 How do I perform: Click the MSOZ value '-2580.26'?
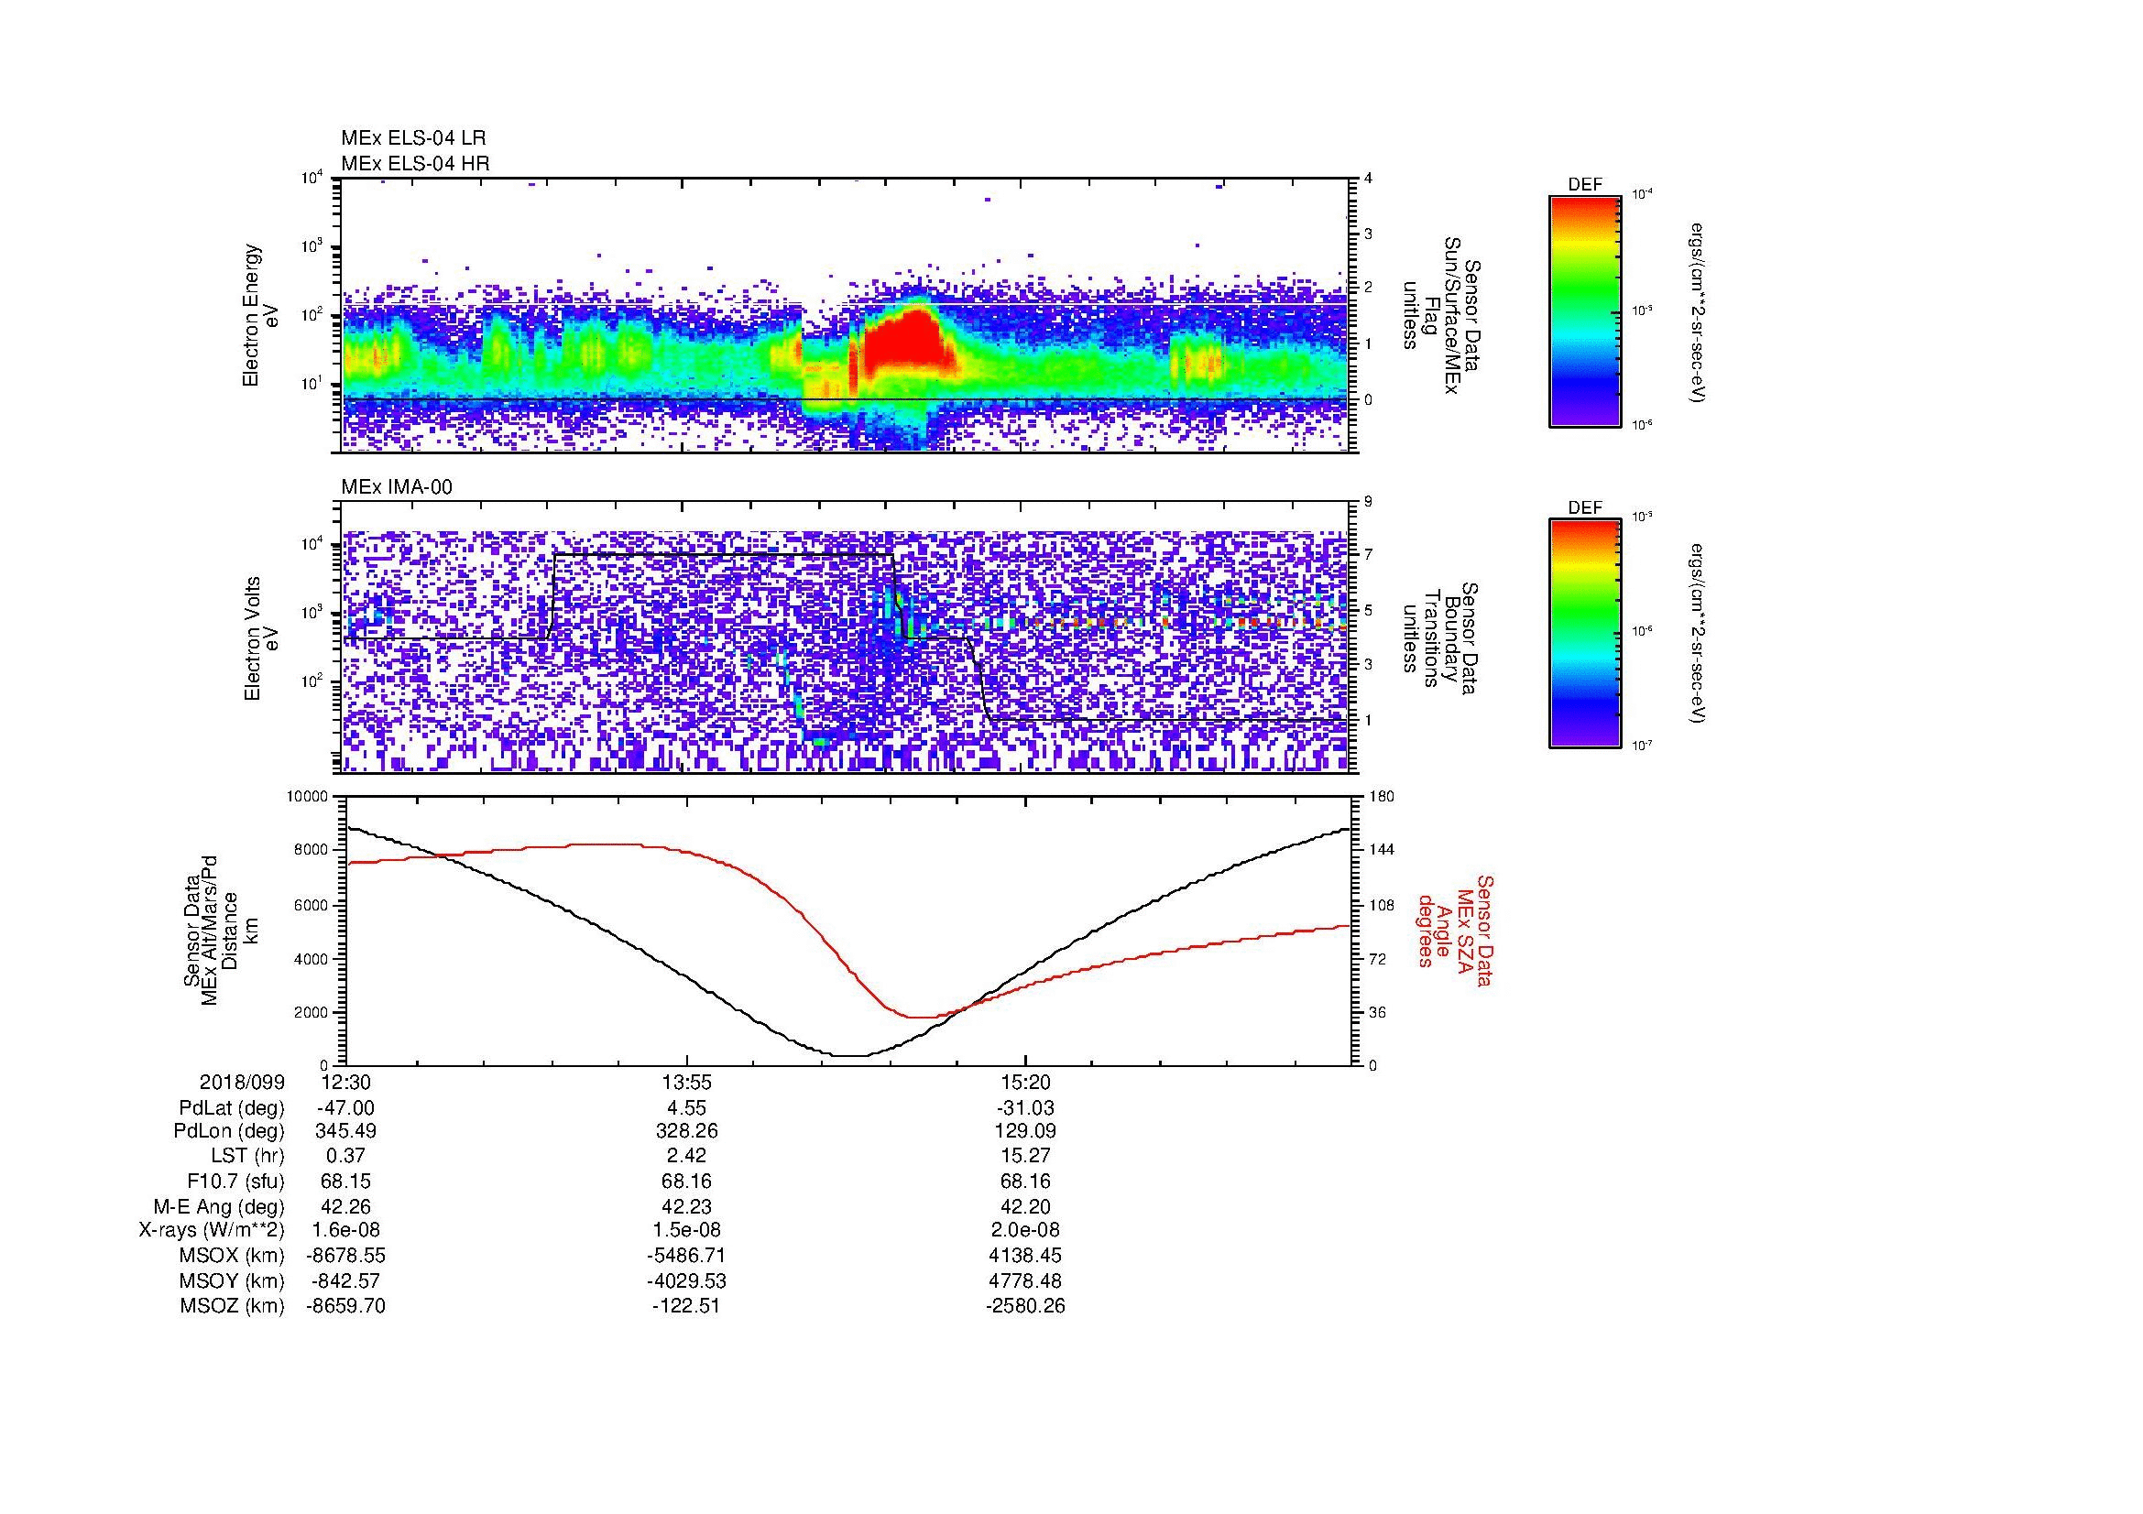[1025, 1306]
